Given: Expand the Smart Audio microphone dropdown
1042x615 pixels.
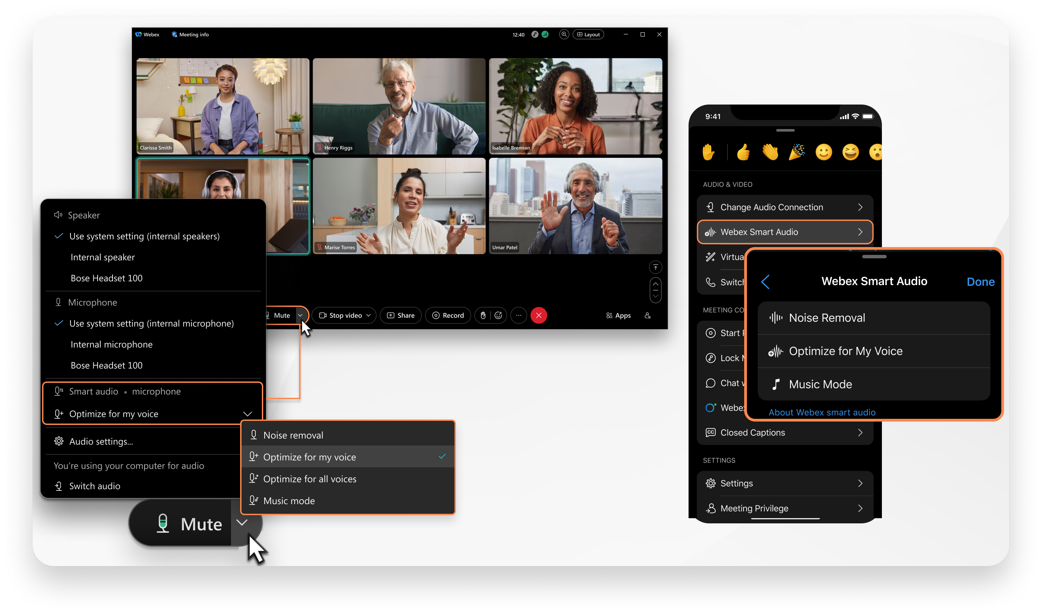Looking at the screenshot, I should (248, 414).
